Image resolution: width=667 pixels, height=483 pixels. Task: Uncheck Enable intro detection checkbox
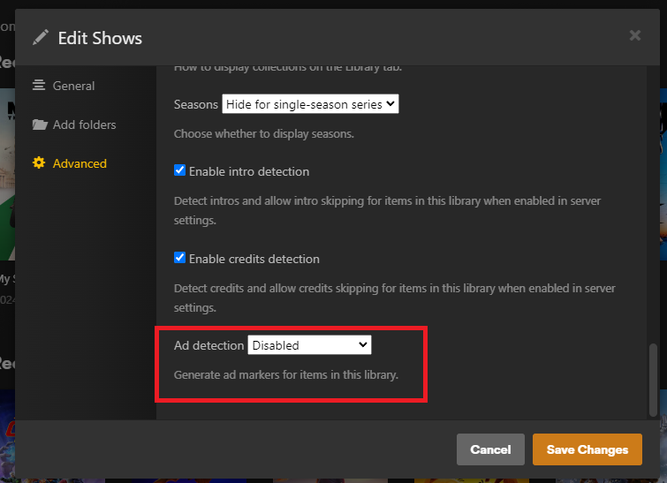[180, 170]
